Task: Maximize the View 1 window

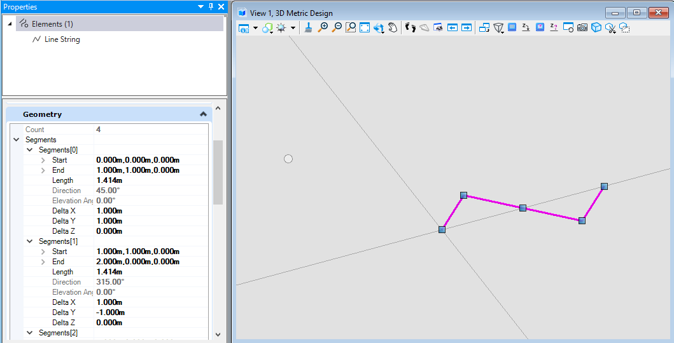Action: 637,13
